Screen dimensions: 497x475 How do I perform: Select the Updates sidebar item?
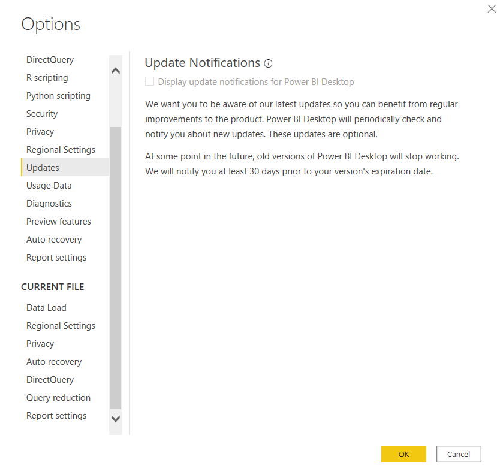click(x=65, y=167)
